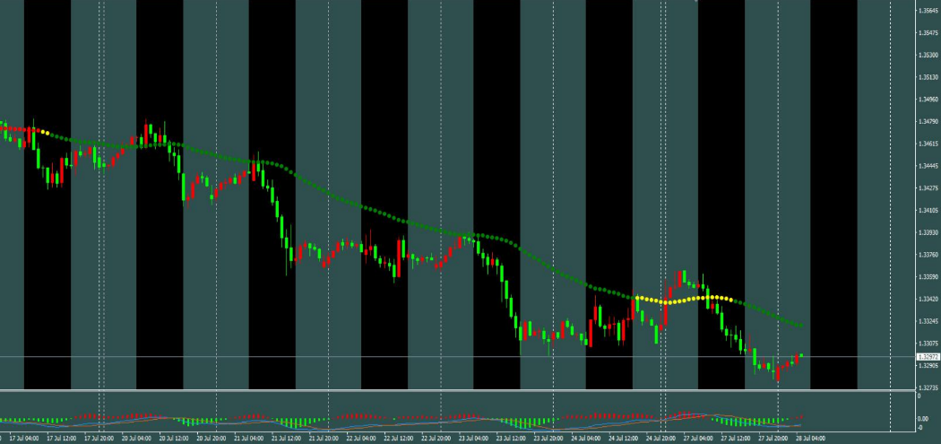This screenshot has height=444, width=941.
Task: Click the 1.32905 price axis label
Action: (x=928, y=365)
